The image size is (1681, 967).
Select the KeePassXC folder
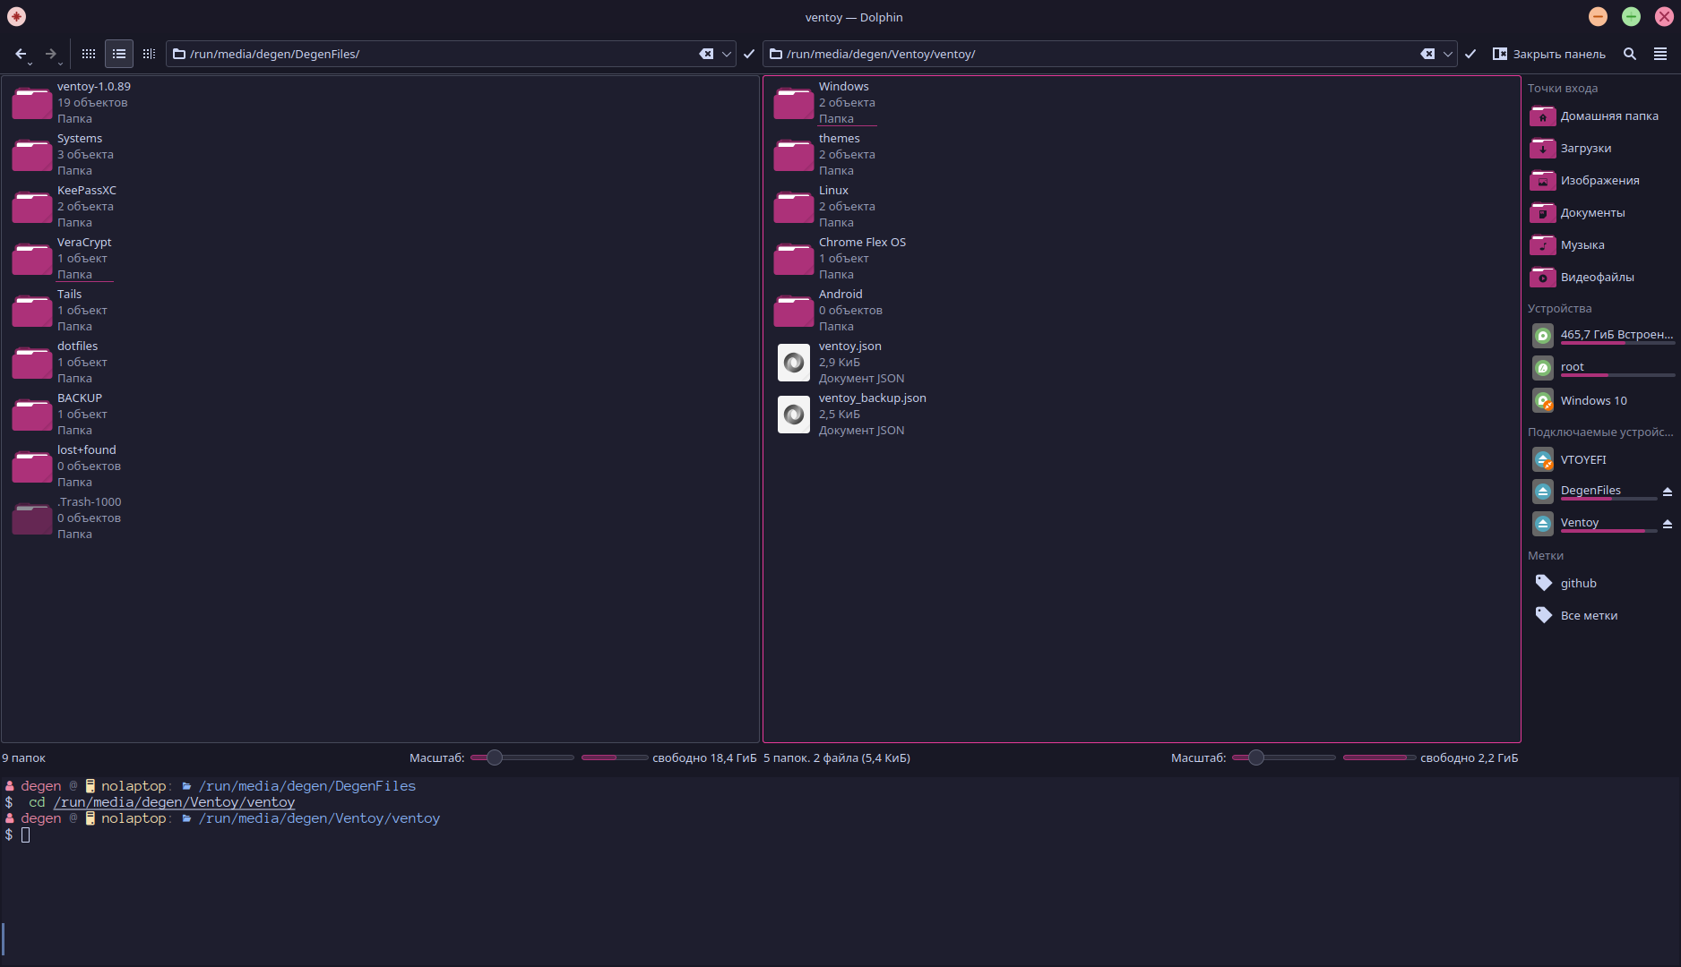tap(64, 206)
